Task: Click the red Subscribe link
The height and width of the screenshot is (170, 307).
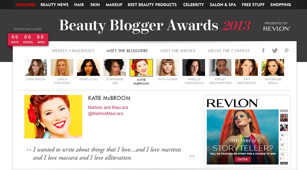Action: 25,5
